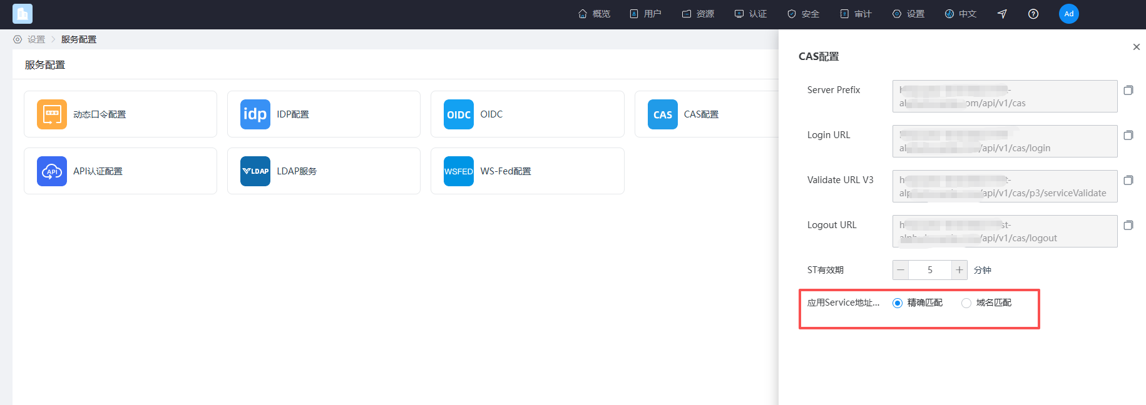
Task: Copy the Logout URL value
Action: point(1128,225)
